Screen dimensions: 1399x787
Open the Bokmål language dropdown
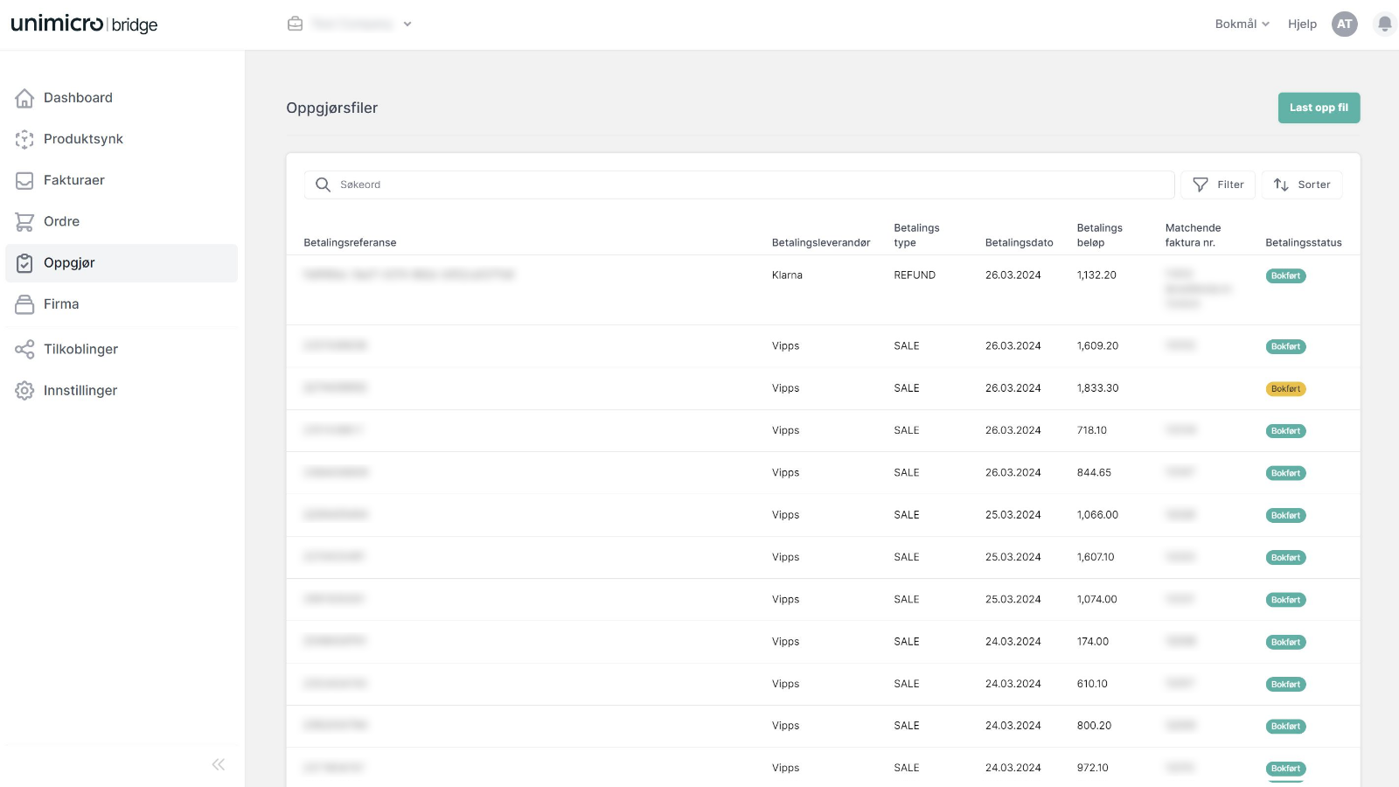click(x=1242, y=24)
